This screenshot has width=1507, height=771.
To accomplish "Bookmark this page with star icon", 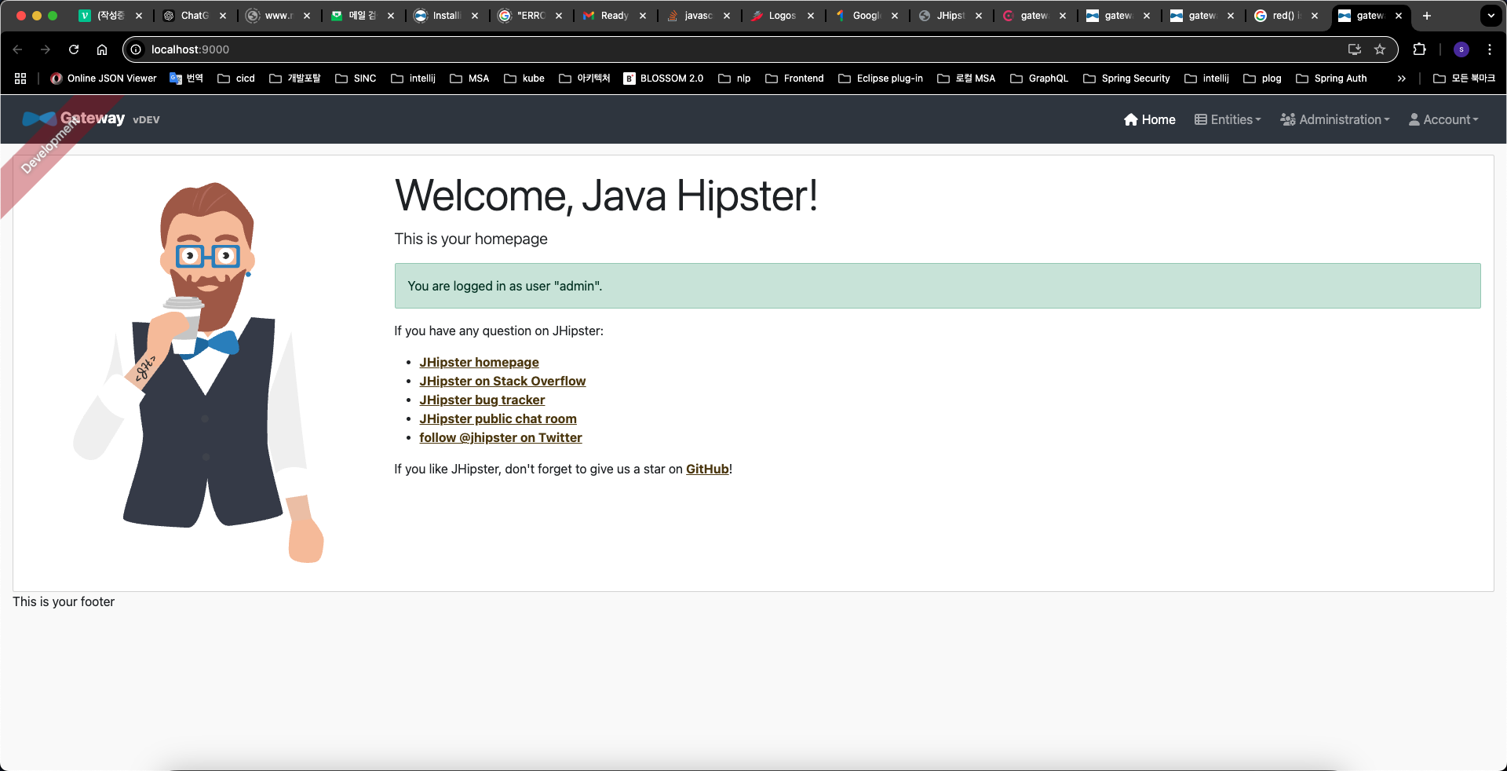I will click(1380, 49).
